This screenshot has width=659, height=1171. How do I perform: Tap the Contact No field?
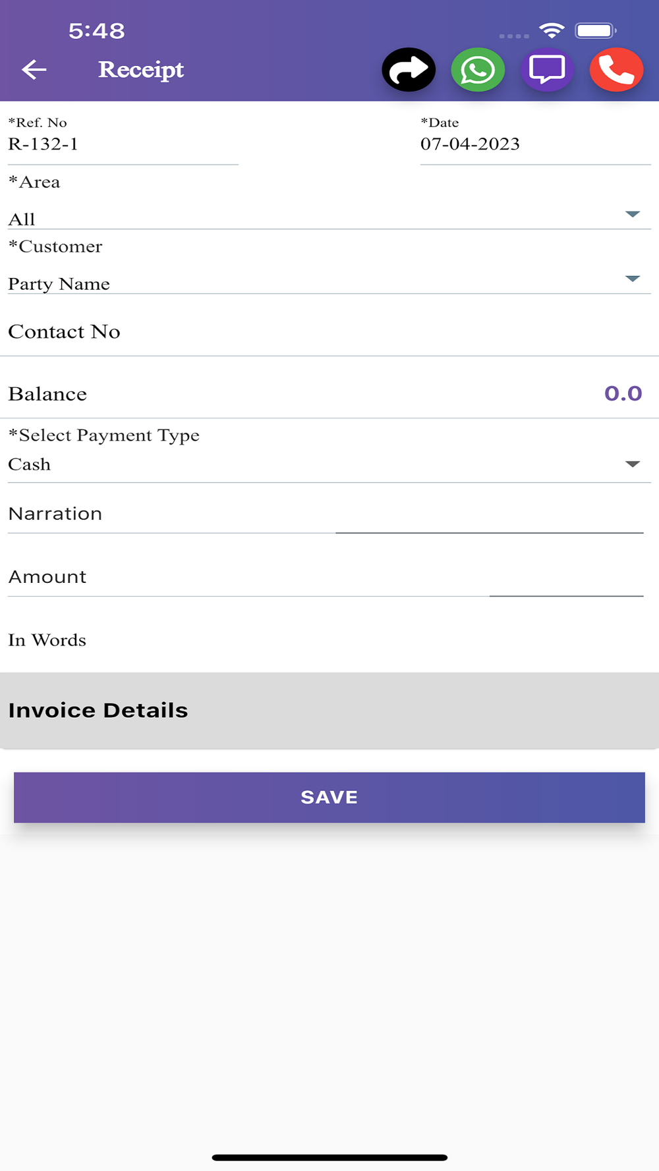point(329,331)
